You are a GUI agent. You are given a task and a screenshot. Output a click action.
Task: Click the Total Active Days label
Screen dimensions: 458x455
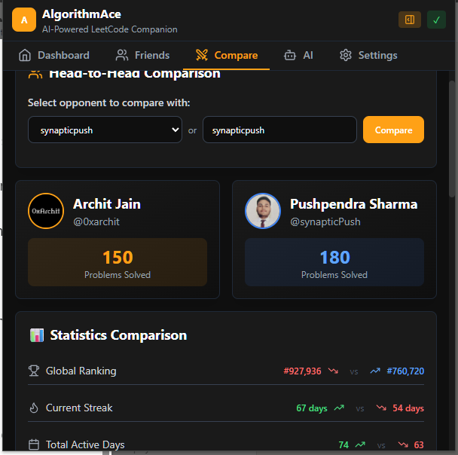point(85,444)
